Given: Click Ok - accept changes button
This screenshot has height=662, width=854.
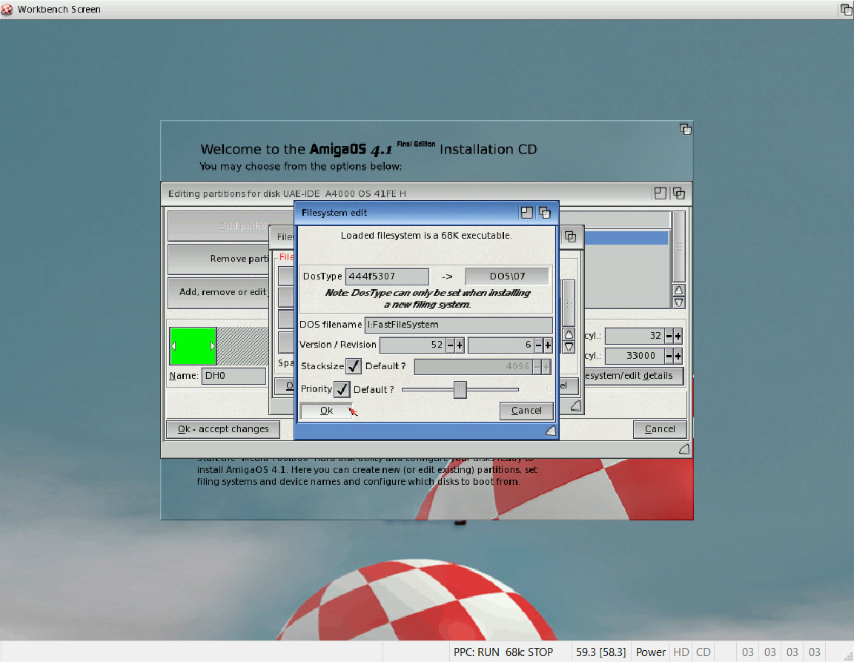Looking at the screenshot, I should point(222,429).
